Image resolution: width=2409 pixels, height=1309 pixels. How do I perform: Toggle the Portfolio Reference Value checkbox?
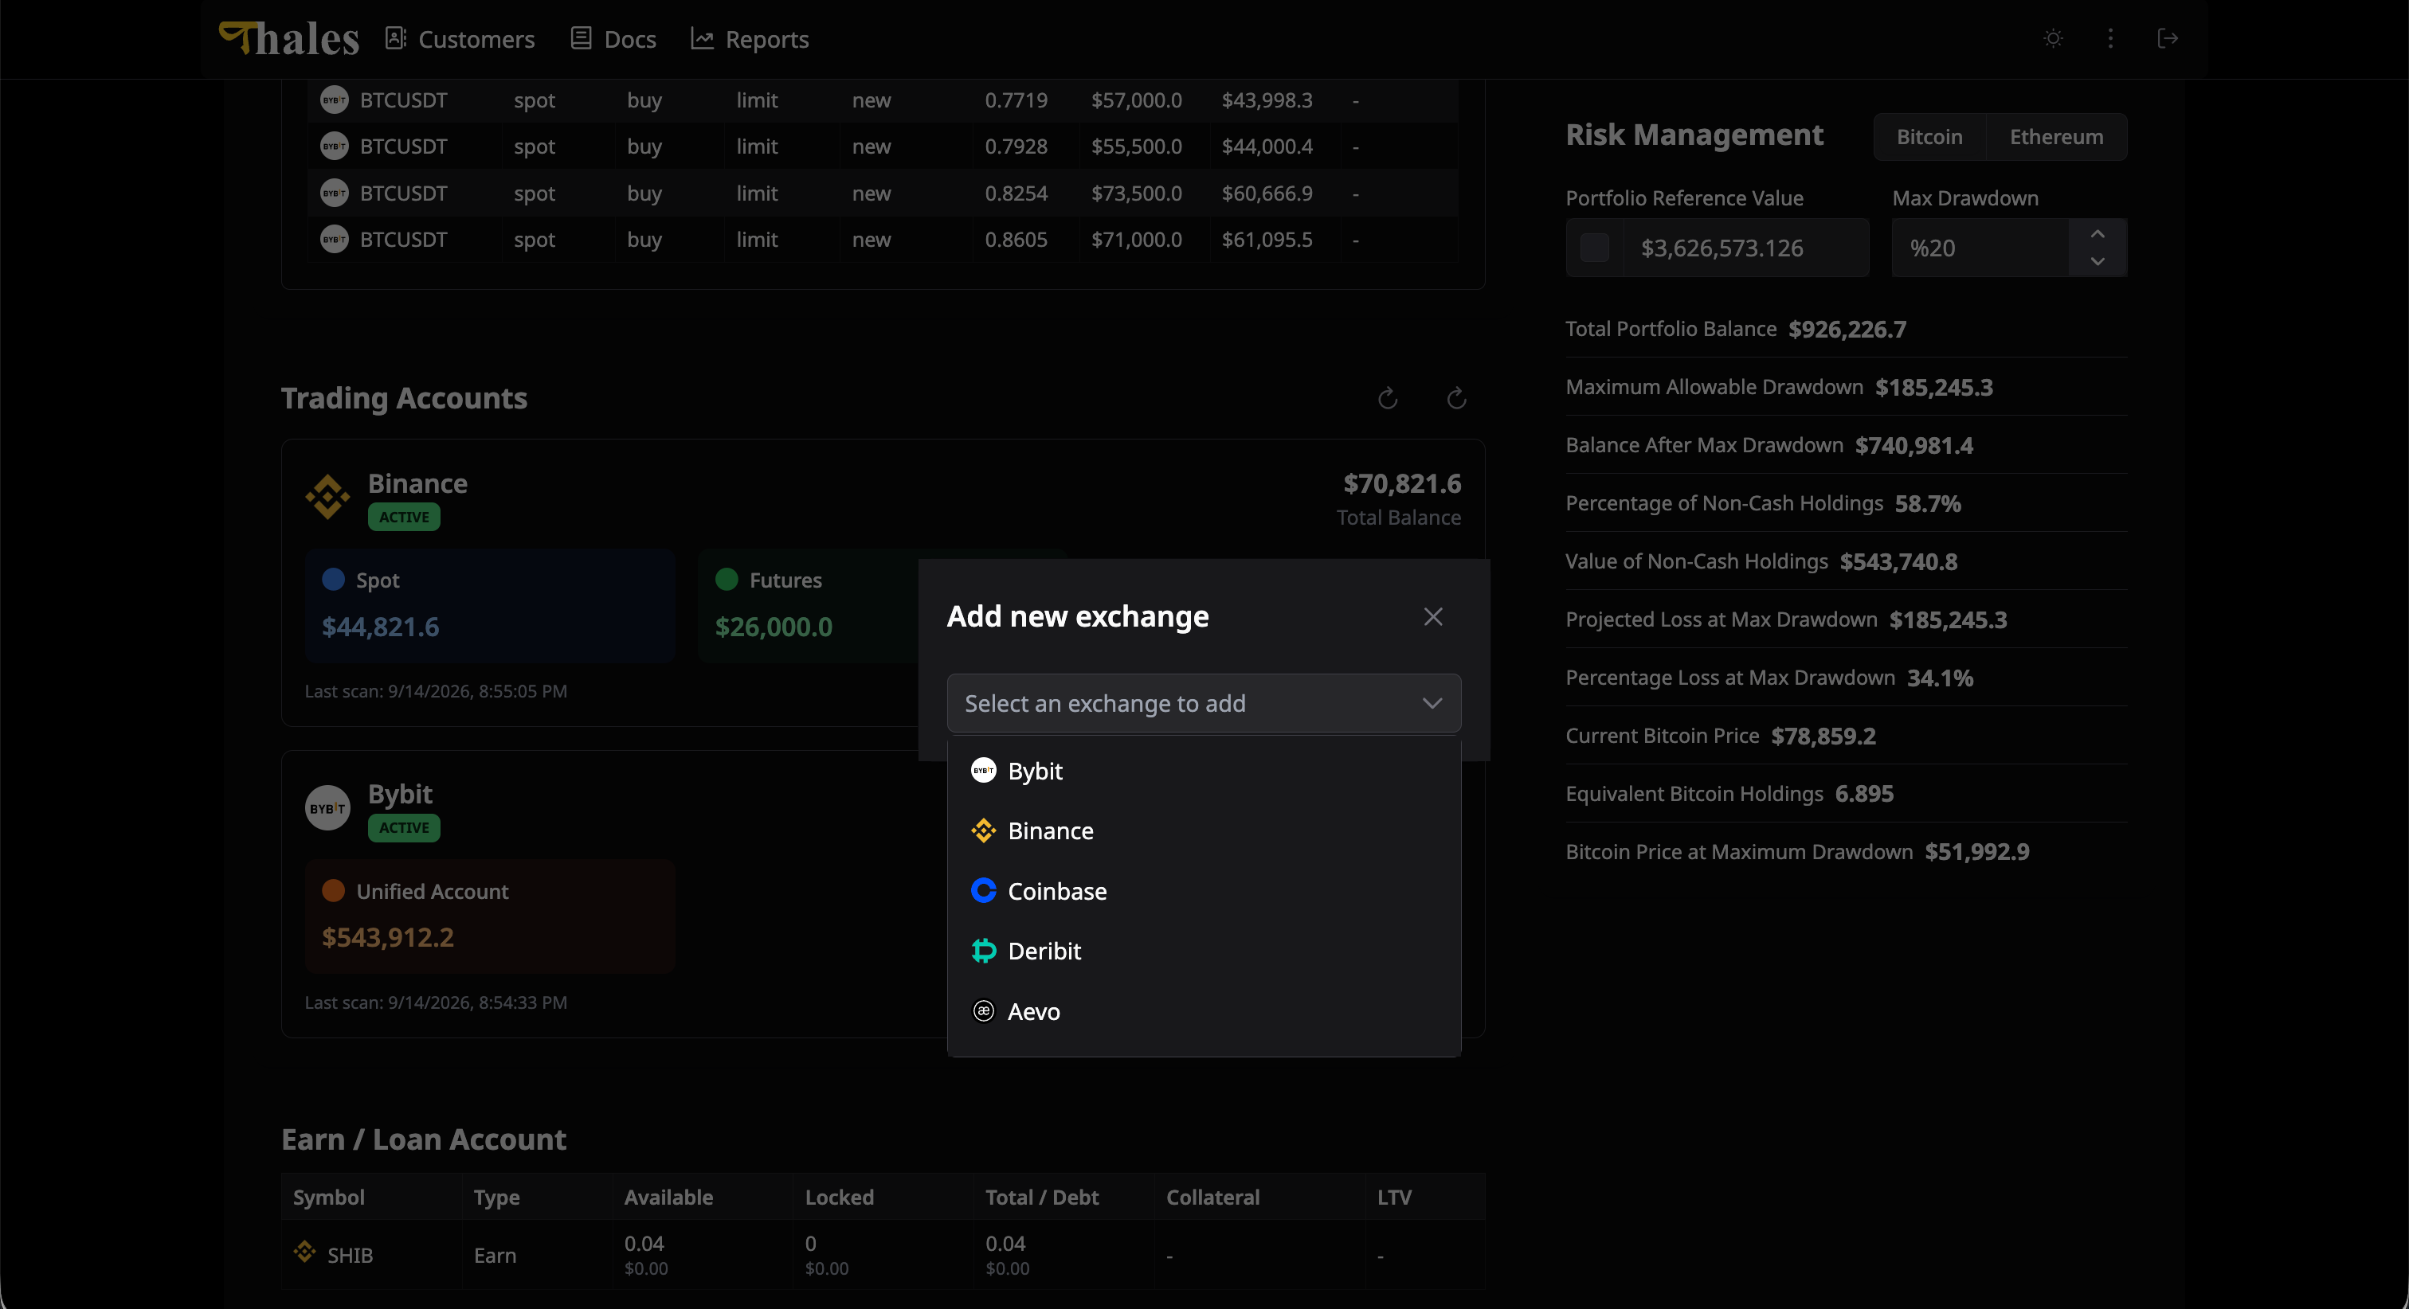[x=1595, y=248]
